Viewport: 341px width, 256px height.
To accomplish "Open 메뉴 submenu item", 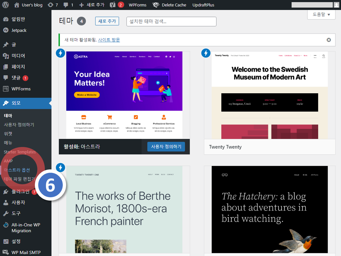I will 8,143.
